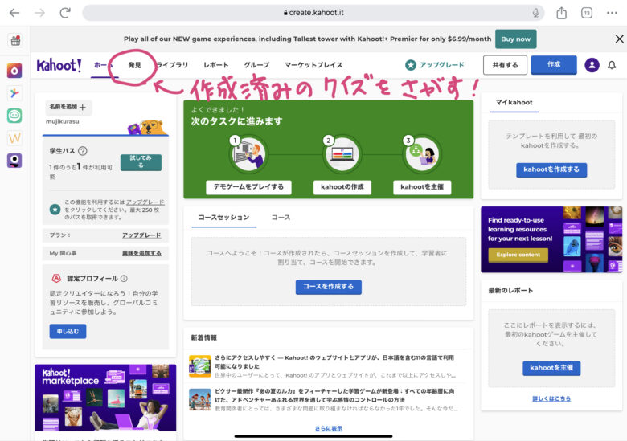627x441 pixels.
Task: Click the Kahoot! logo
Action: [x=59, y=65]
